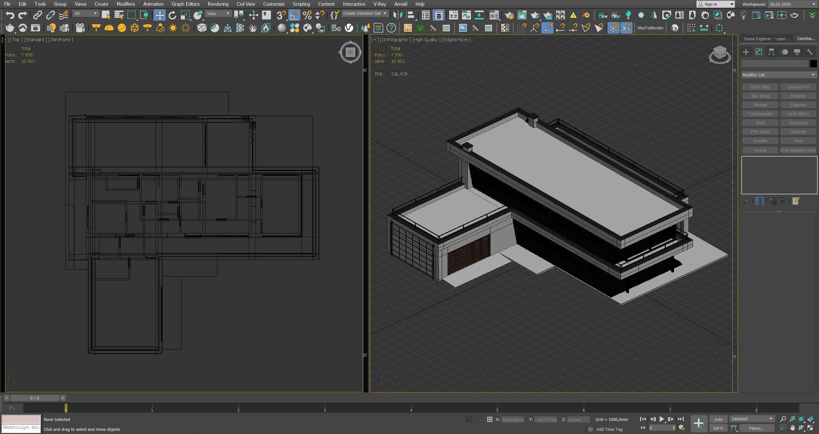The image size is (819, 434).
Task: Toggle the 3D Snaps button
Action: (x=281, y=15)
